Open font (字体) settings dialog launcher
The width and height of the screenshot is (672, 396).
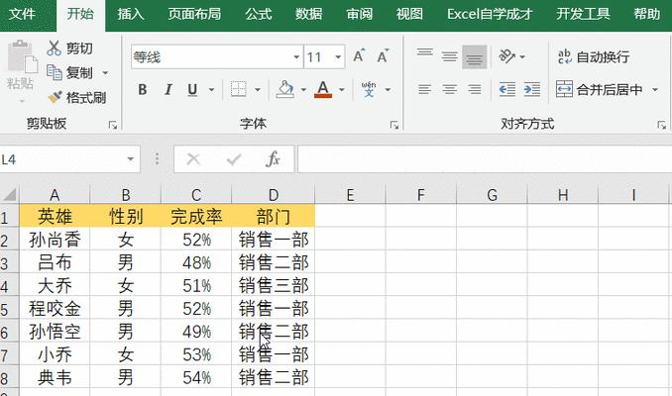[394, 125]
